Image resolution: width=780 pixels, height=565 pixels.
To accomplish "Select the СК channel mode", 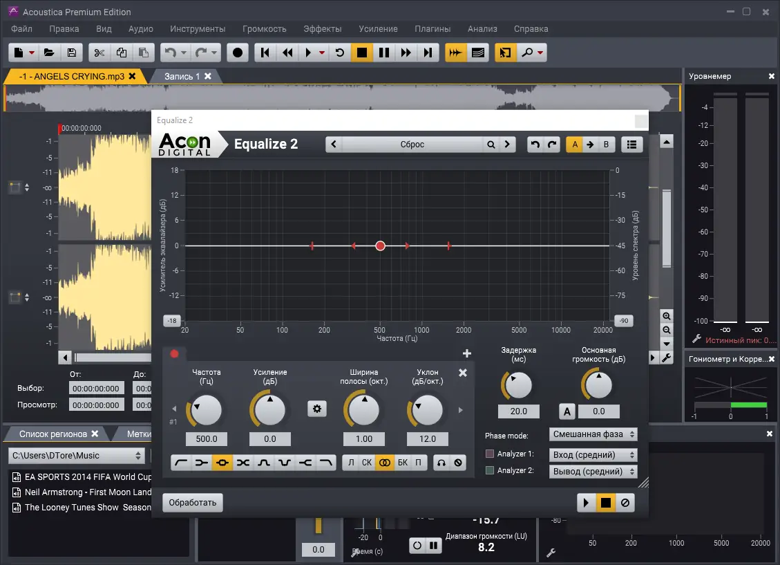I will point(367,463).
